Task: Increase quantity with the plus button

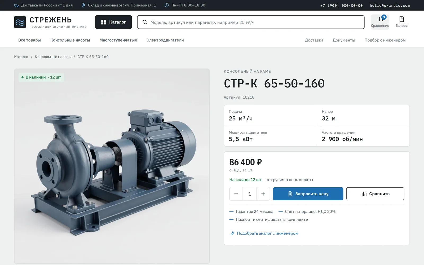Action: 263,194
